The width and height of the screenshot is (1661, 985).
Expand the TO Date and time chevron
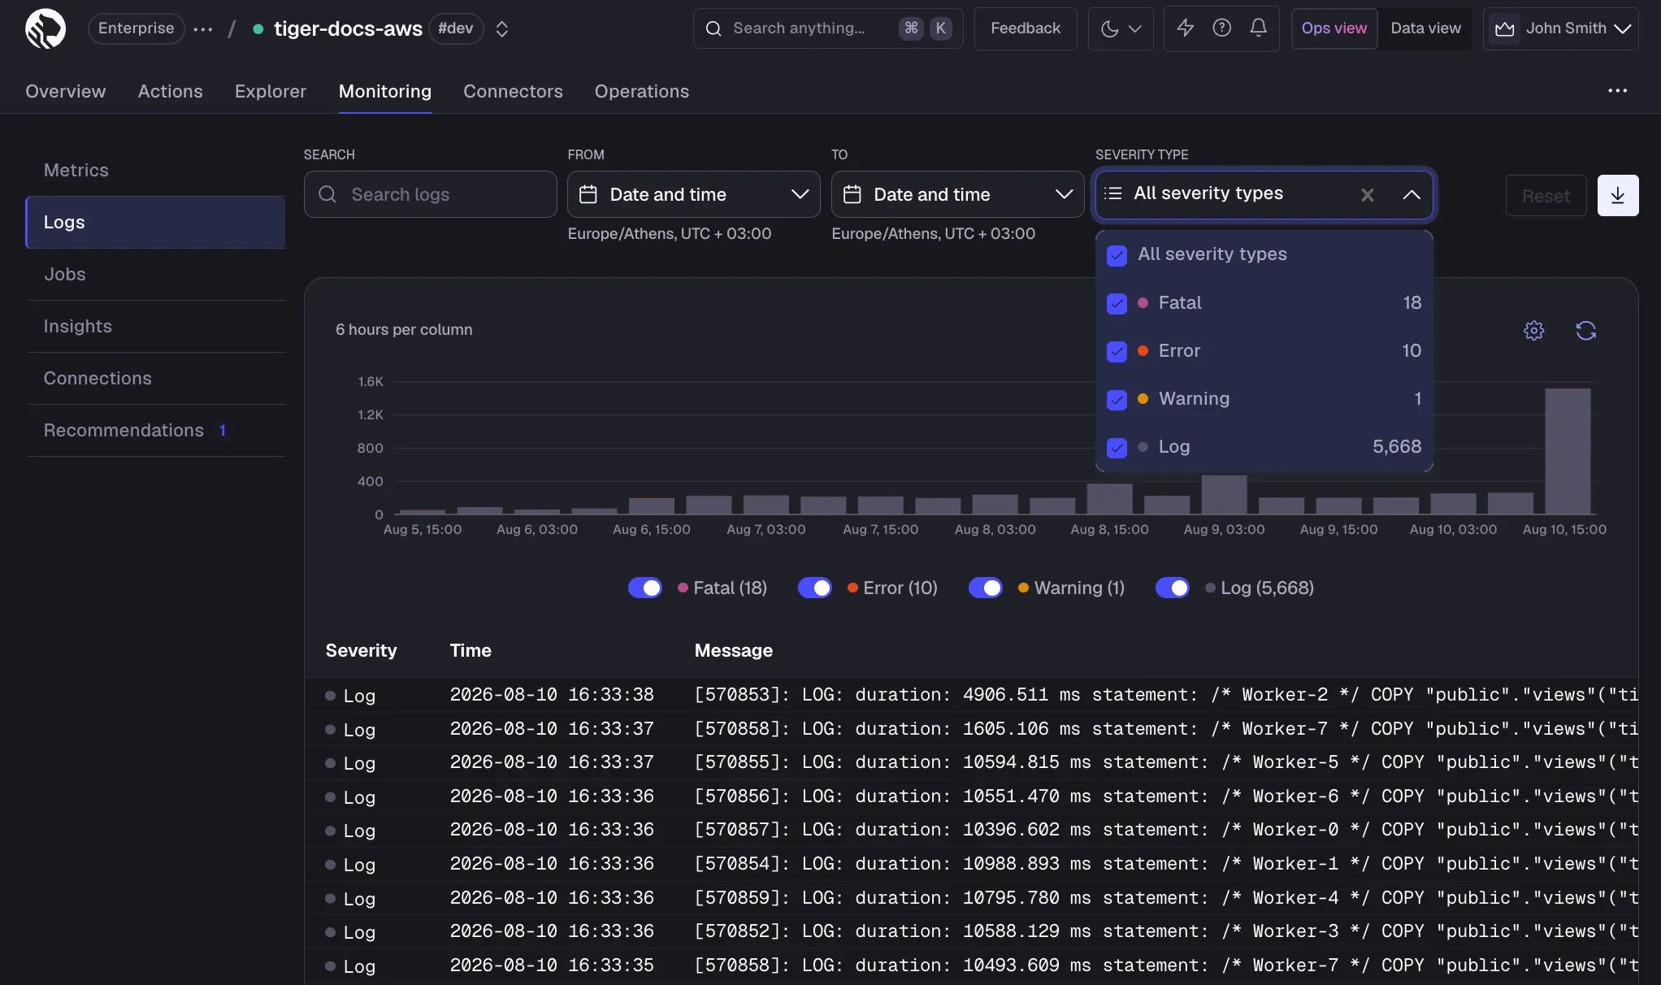coord(1064,194)
